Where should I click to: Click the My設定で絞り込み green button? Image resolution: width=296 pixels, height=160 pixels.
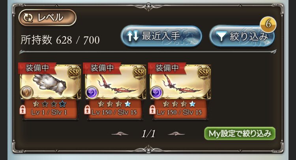(x=240, y=134)
